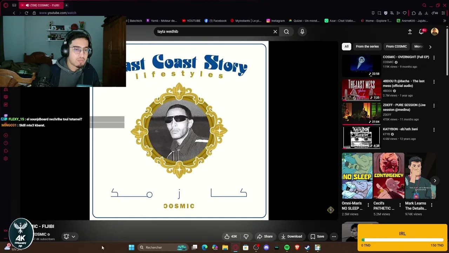Open the Azar Chat Vidéo bookmark
This screenshot has height=253, width=449.
click(x=340, y=21)
